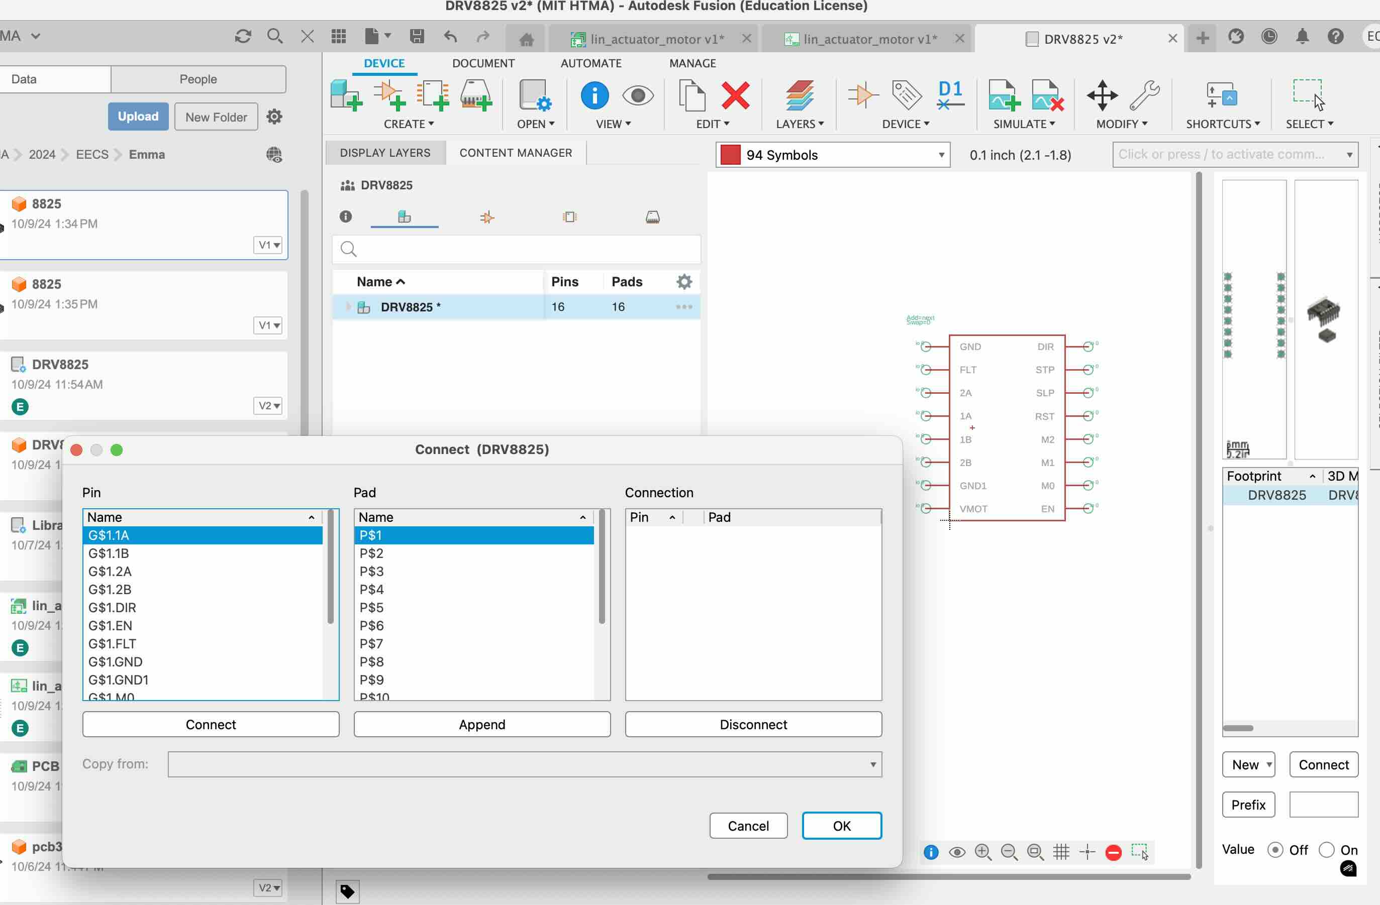The height and width of the screenshot is (905, 1380).
Task: Select pin G$1.DIR in Pin list
Action: 203,607
